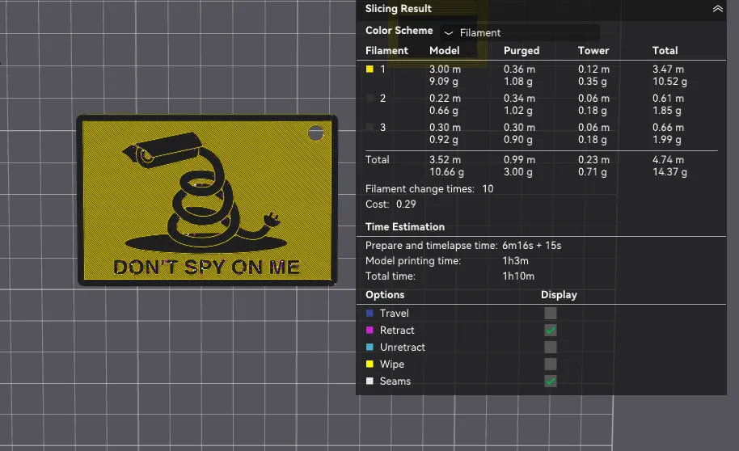Image resolution: width=739 pixels, height=451 pixels.
Task: Click the total weight 14.37 g
Action: [669, 171]
